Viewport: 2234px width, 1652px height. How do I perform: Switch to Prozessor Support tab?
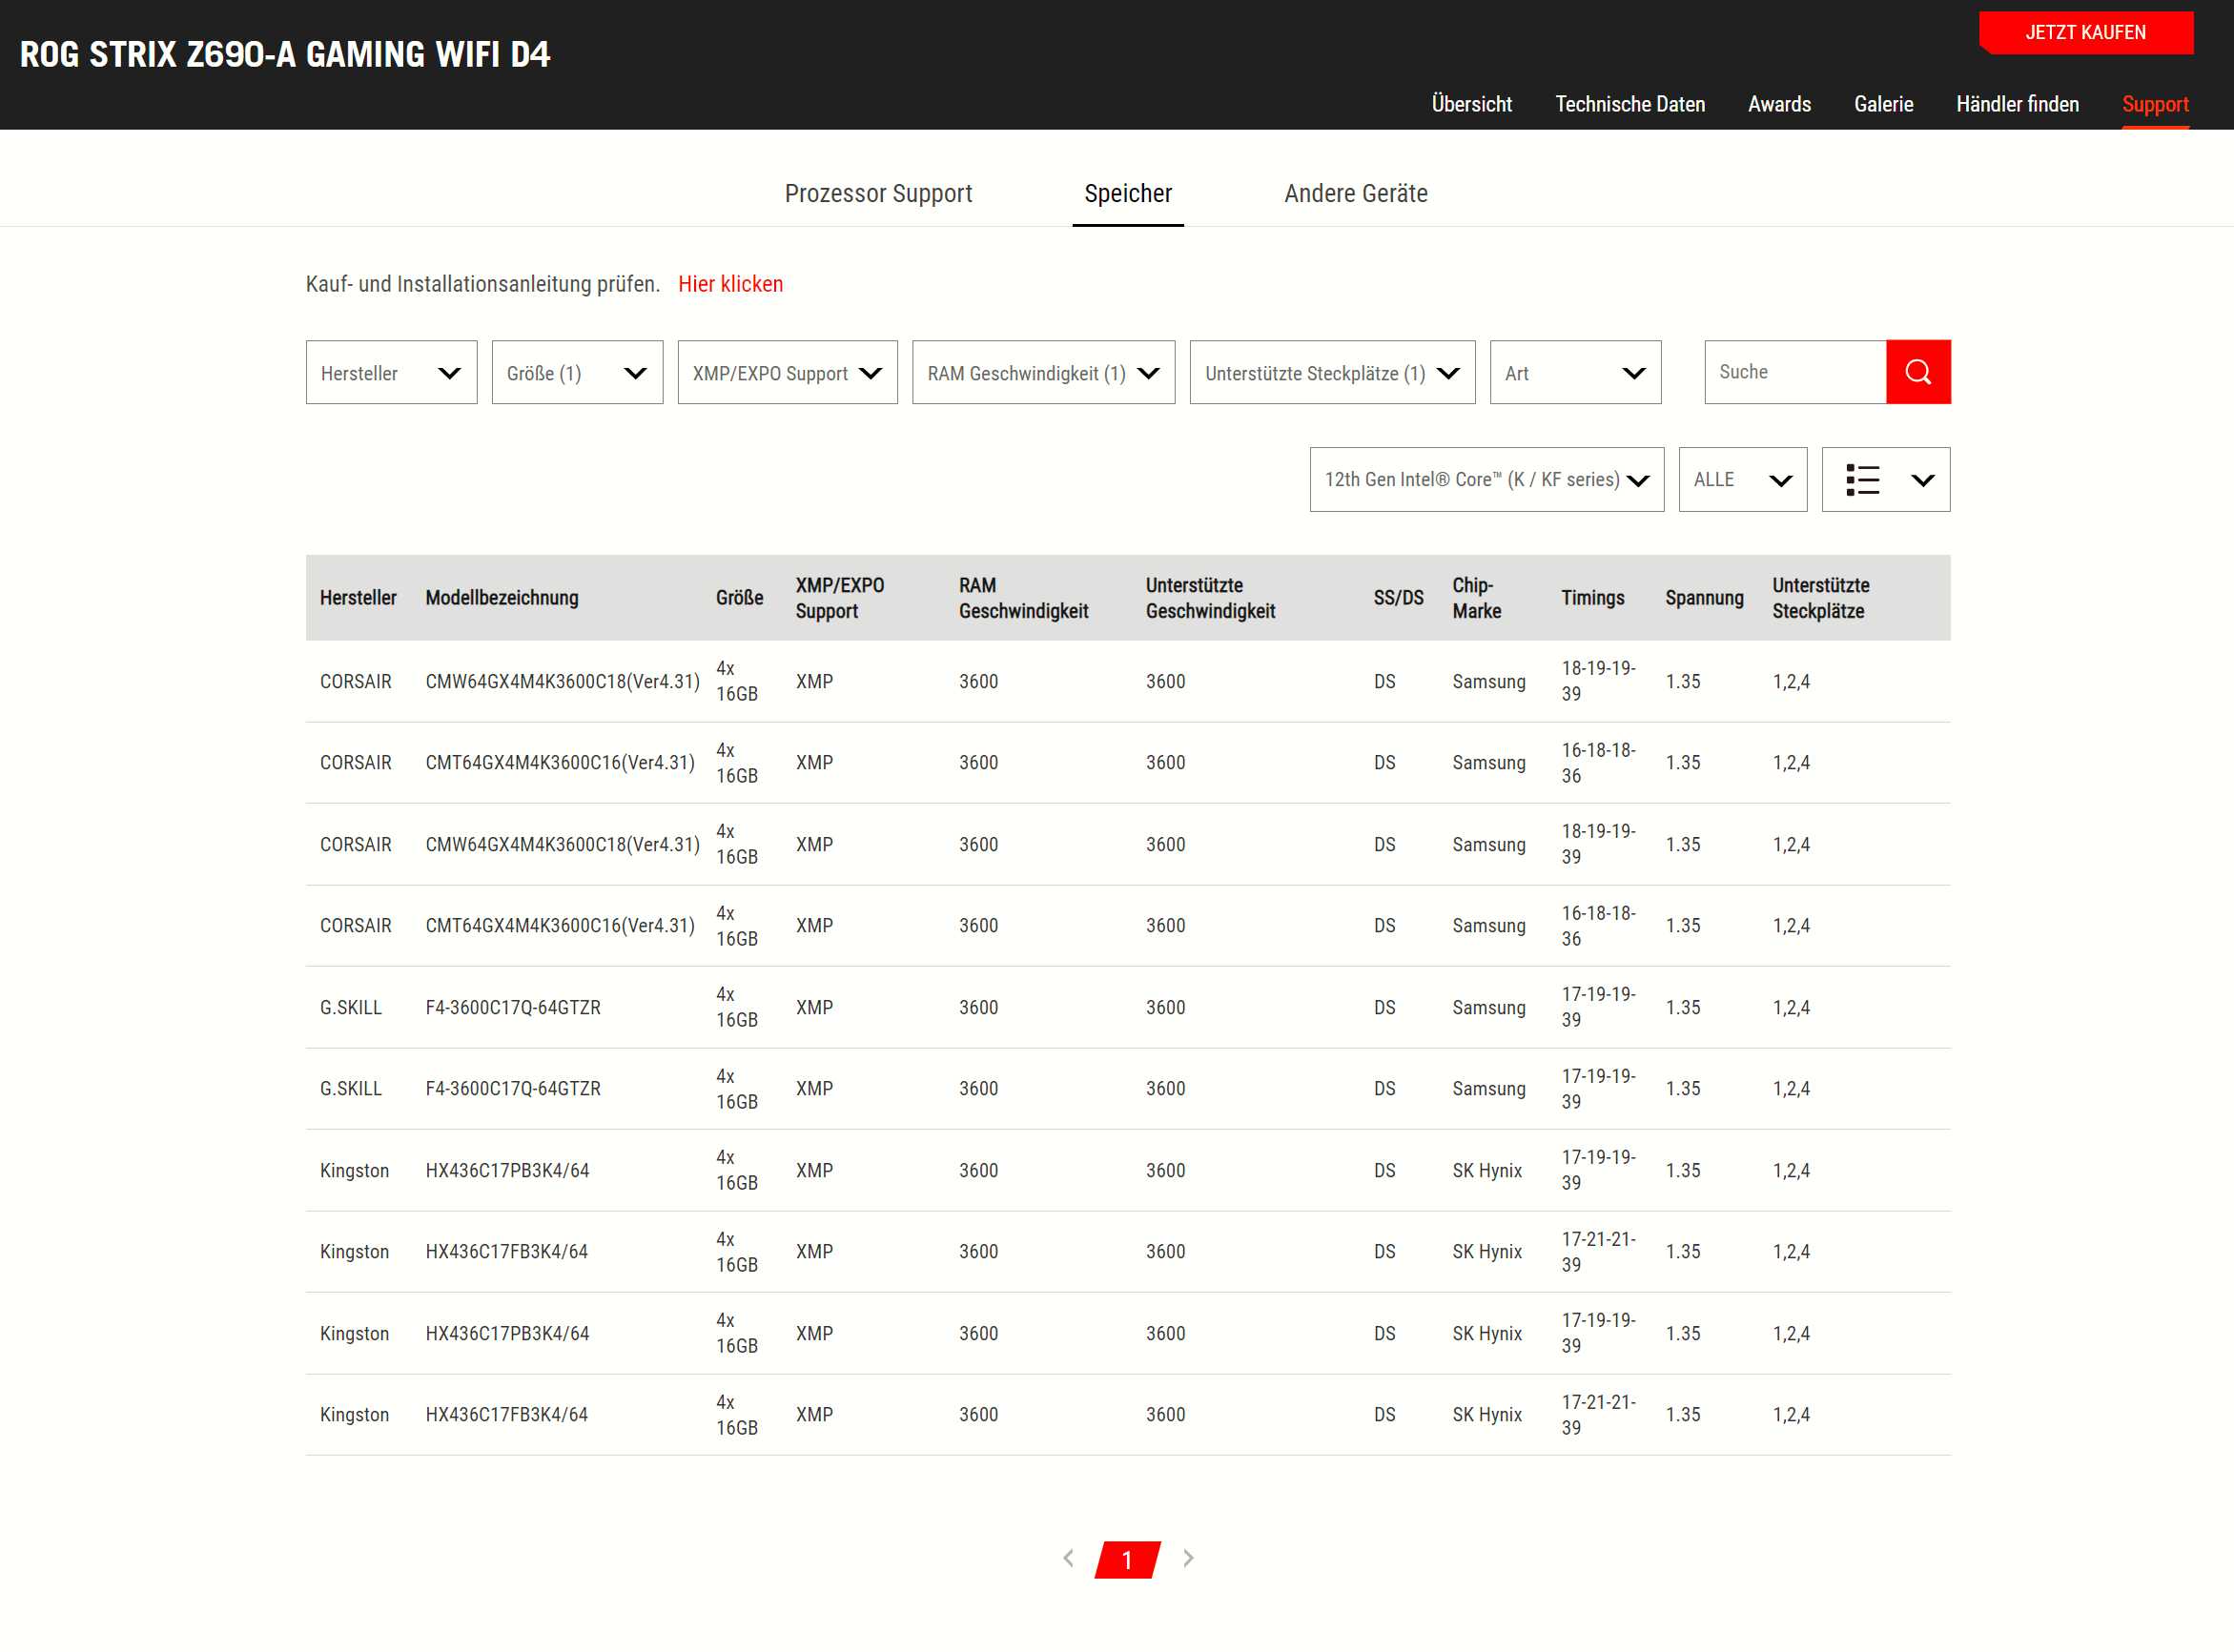click(x=878, y=193)
